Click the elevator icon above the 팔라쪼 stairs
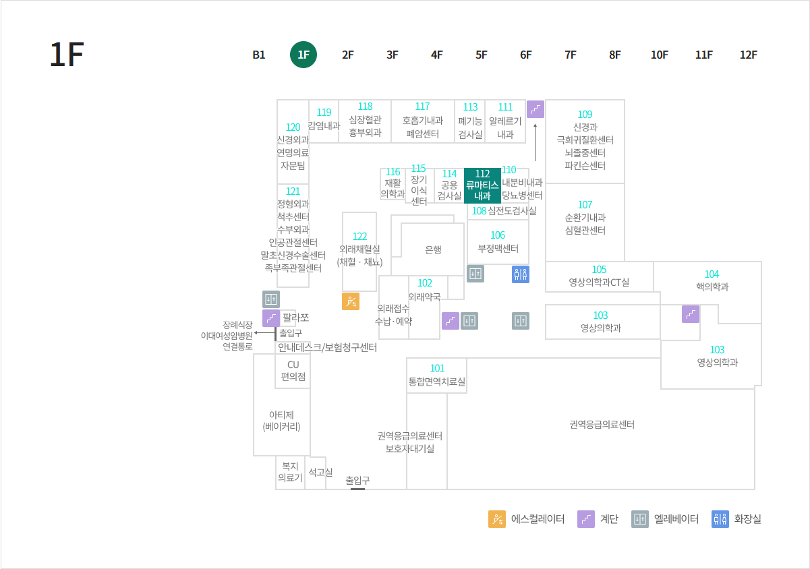The width and height of the screenshot is (810, 569). 271,299
